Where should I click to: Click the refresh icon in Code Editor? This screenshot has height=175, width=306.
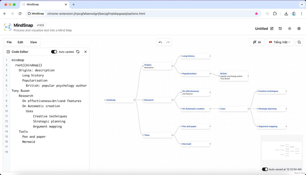coord(78,52)
